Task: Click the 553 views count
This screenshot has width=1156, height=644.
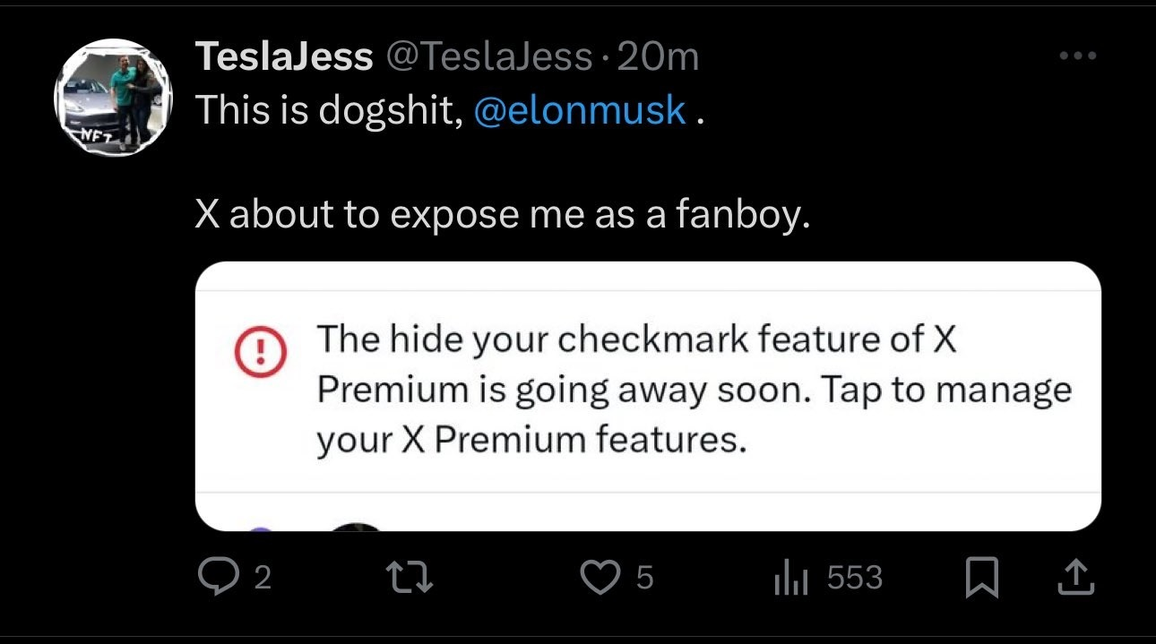Action: tap(854, 579)
